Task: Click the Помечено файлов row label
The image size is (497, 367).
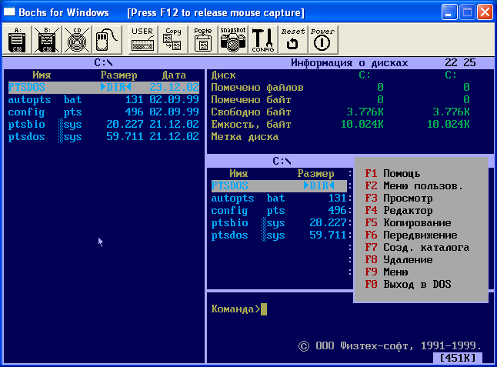Action: 258,87
